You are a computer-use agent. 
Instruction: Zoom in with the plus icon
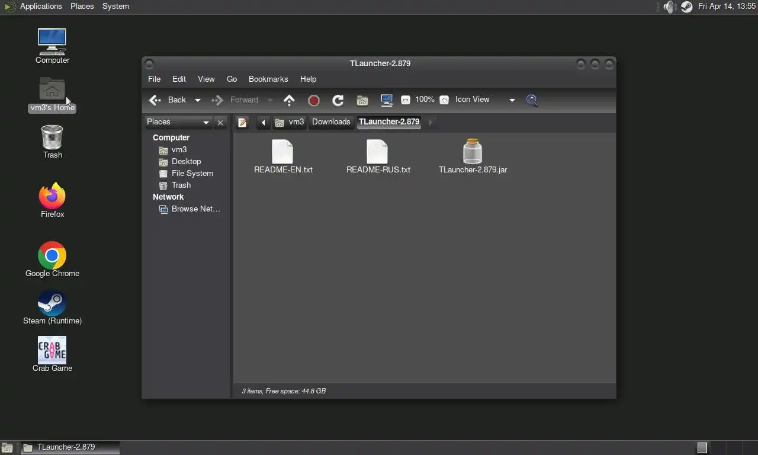444,100
